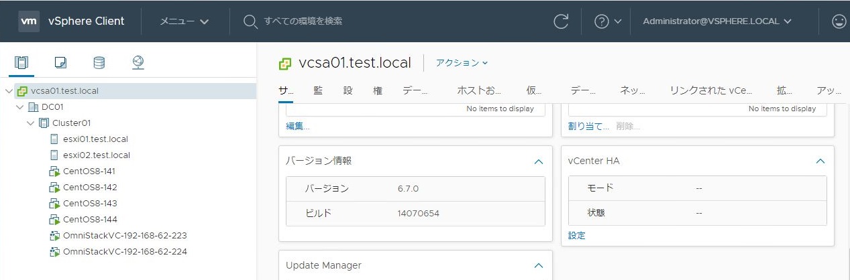Switch to VMs and Templates inventory view
This screenshot has width=850, height=280.
point(60,63)
